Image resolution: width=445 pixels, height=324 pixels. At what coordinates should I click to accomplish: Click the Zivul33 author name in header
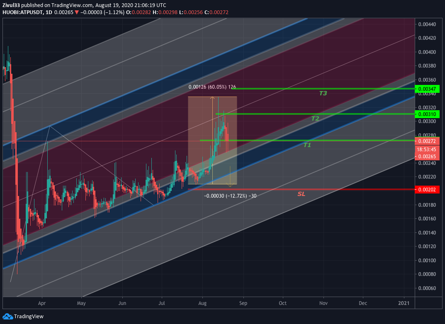(11, 5)
